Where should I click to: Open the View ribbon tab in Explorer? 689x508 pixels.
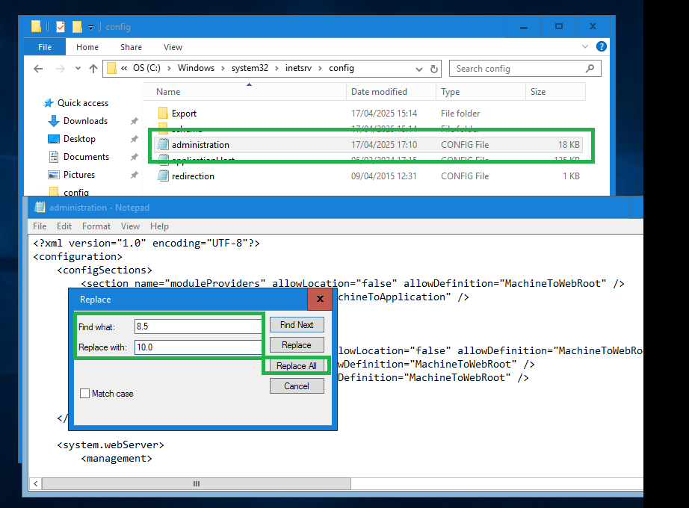(x=173, y=47)
